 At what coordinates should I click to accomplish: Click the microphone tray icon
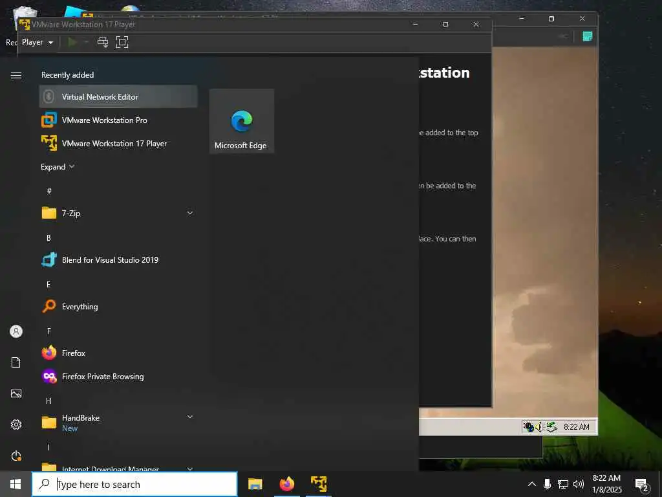[x=547, y=484]
